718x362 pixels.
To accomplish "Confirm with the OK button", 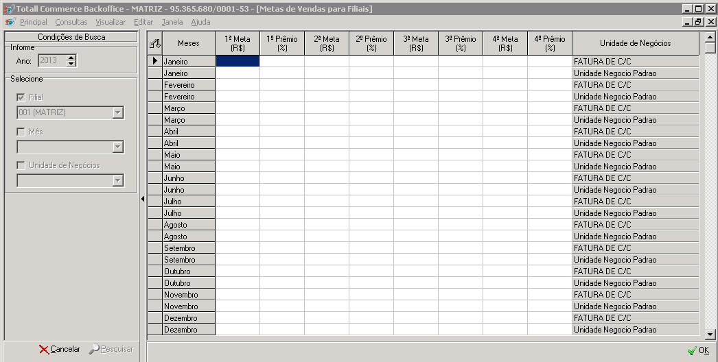I will click(x=698, y=350).
